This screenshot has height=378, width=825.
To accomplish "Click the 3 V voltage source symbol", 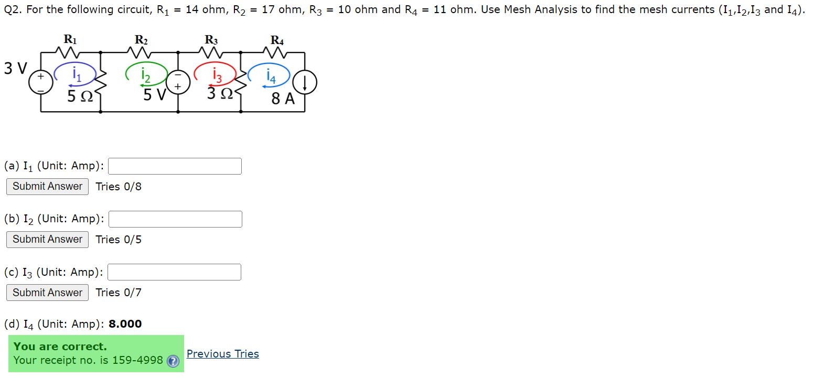I will click(39, 83).
